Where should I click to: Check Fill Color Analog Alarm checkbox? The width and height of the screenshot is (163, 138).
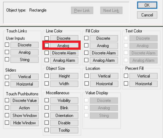tap(86, 60)
